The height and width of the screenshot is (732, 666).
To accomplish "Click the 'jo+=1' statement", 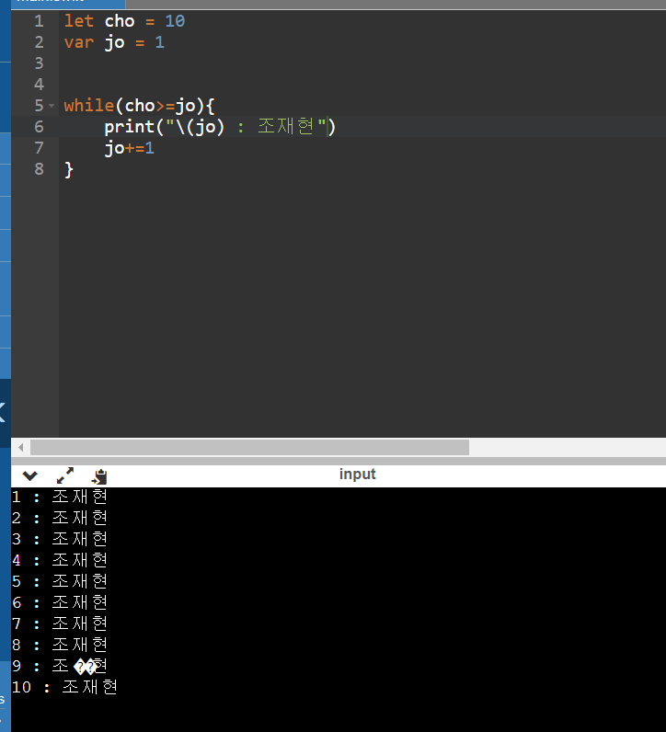I will (130, 148).
